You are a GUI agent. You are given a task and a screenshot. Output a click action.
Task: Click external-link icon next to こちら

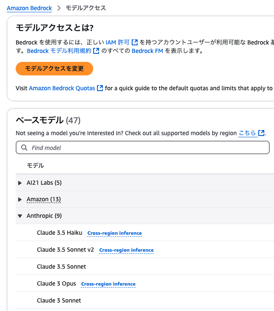click(x=262, y=133)
